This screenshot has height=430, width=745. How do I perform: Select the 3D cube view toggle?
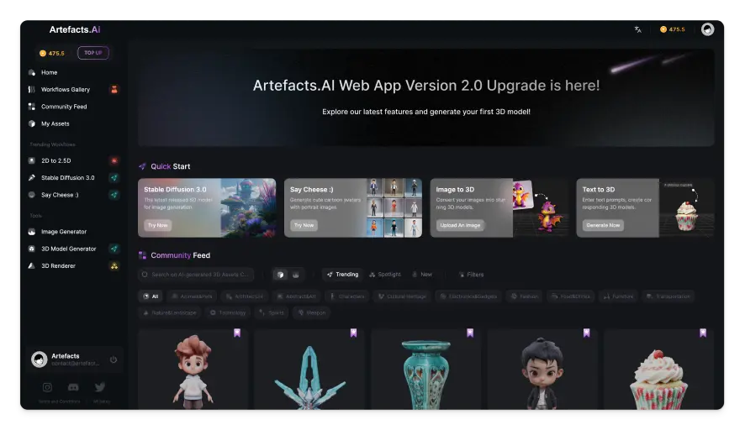280,275
